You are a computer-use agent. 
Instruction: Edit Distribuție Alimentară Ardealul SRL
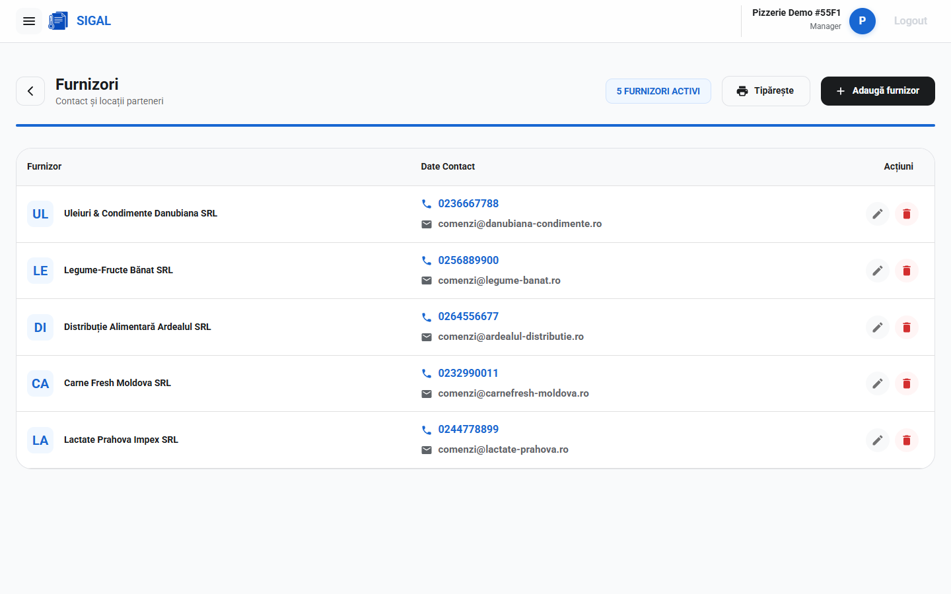coord(878,327)
